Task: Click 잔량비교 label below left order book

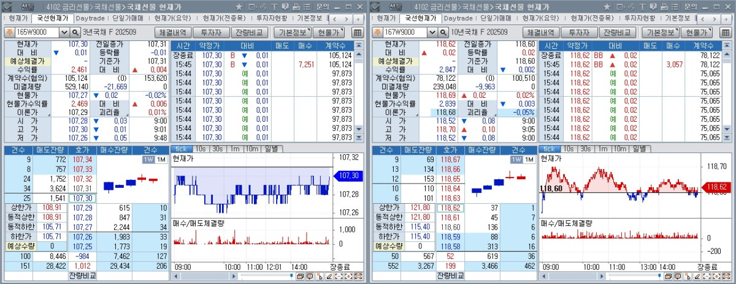Action: (x=83, y=277)
